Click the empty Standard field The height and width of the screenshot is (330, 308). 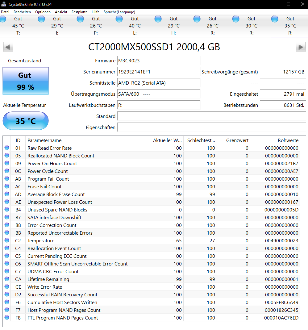[x=211, y=116]
